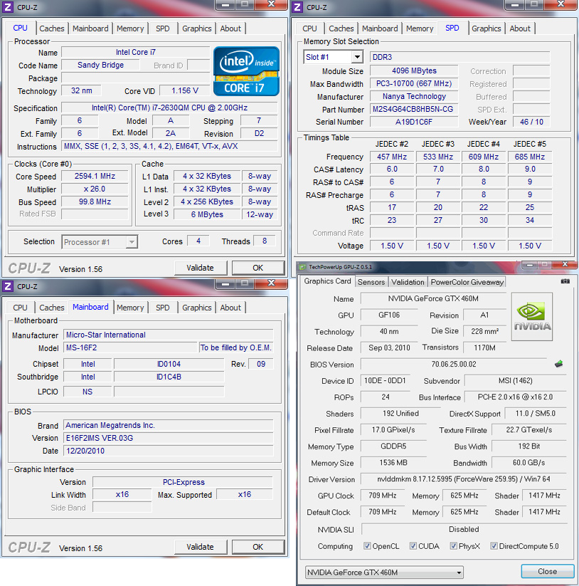579x586 pixels.
Task: Click the Manufacturer Nanya Technology value
Action: click(414, 96)
